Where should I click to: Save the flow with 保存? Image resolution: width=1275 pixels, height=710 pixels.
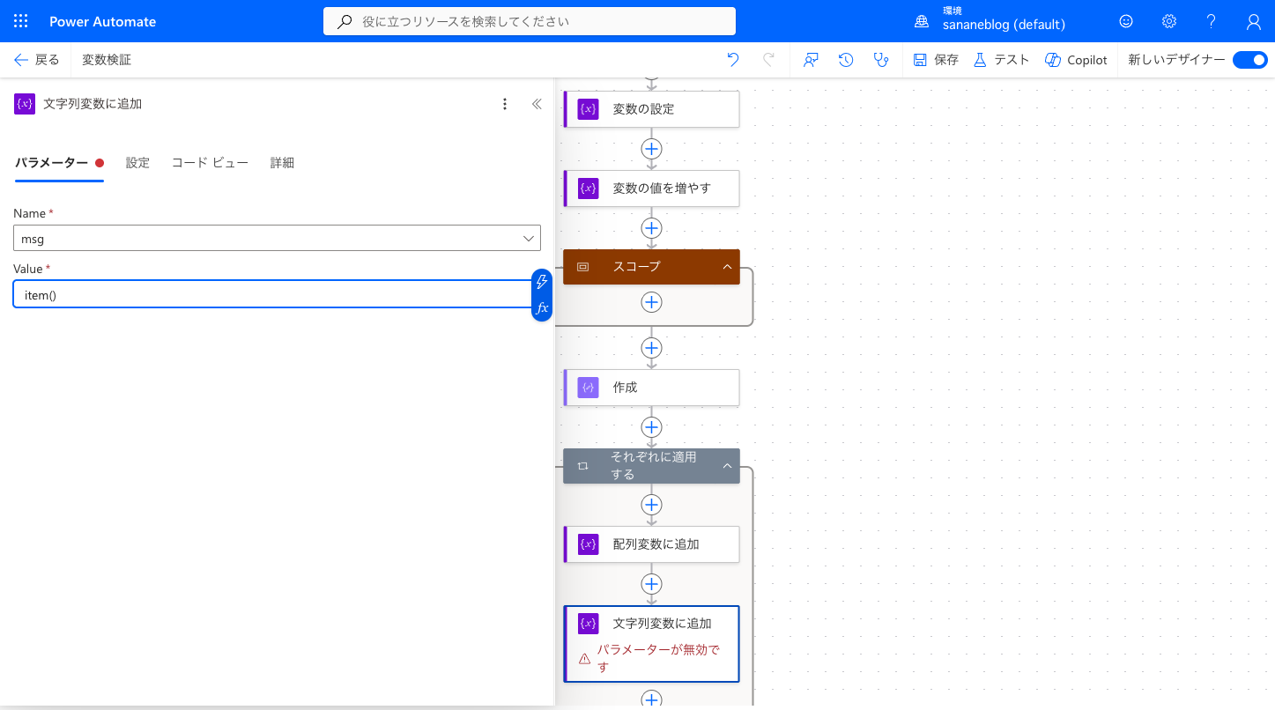click(936, 60)
